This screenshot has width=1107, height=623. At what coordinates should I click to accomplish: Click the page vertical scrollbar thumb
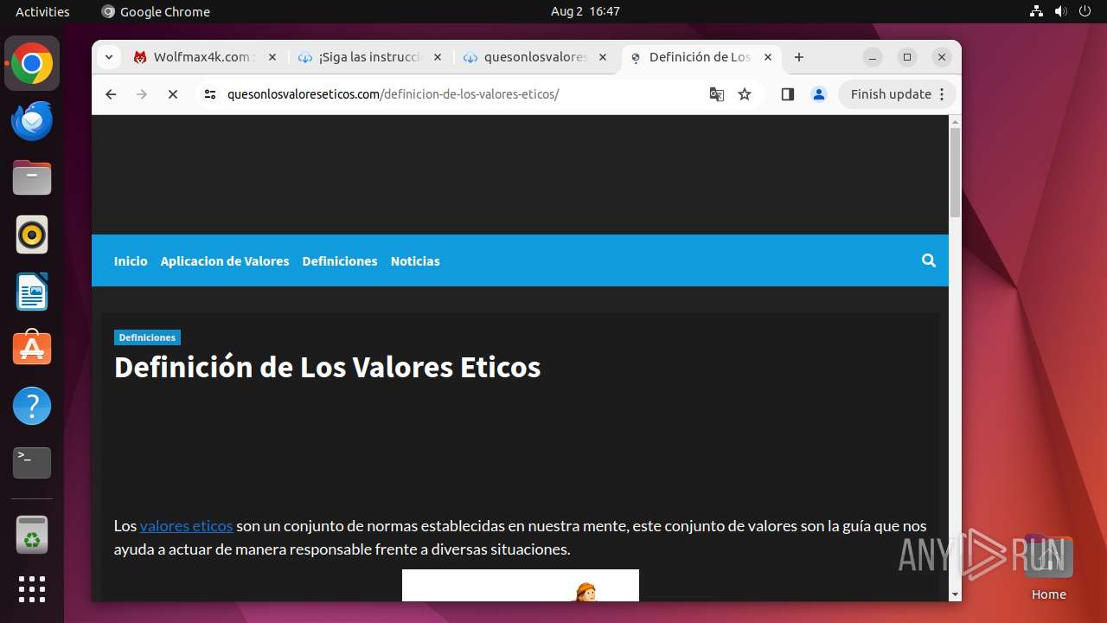tap(955, 172)
